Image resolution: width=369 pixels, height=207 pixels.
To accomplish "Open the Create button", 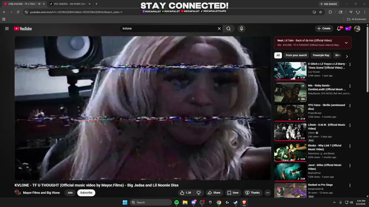I will pos(324,28).
